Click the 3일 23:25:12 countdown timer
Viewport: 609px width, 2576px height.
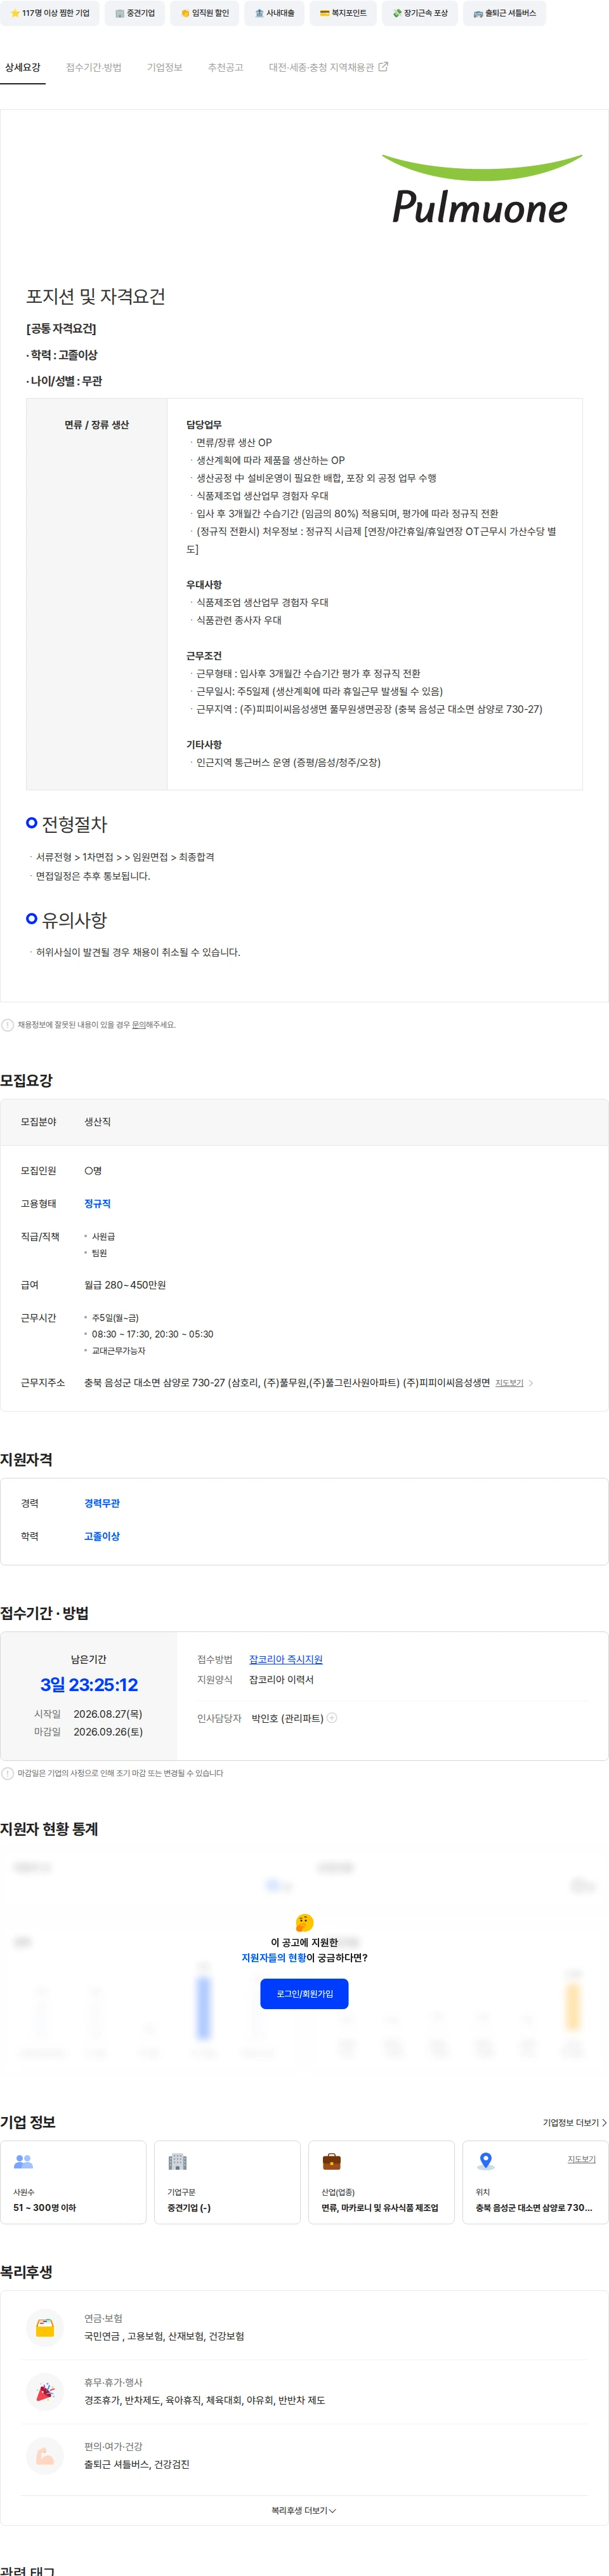pyautogui.click(x=89, y=1685)
